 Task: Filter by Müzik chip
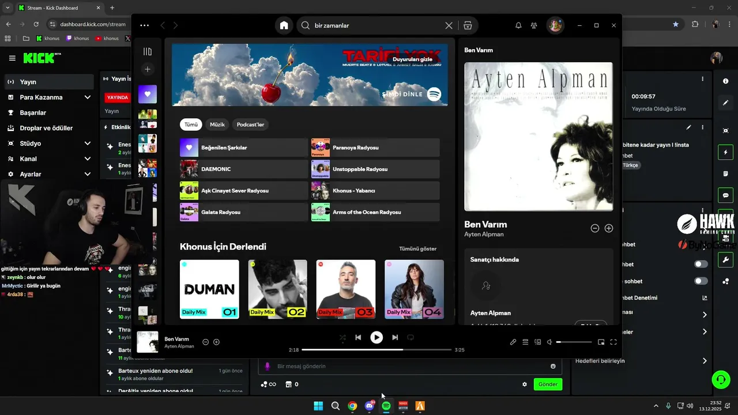click(x=217, y=124)
